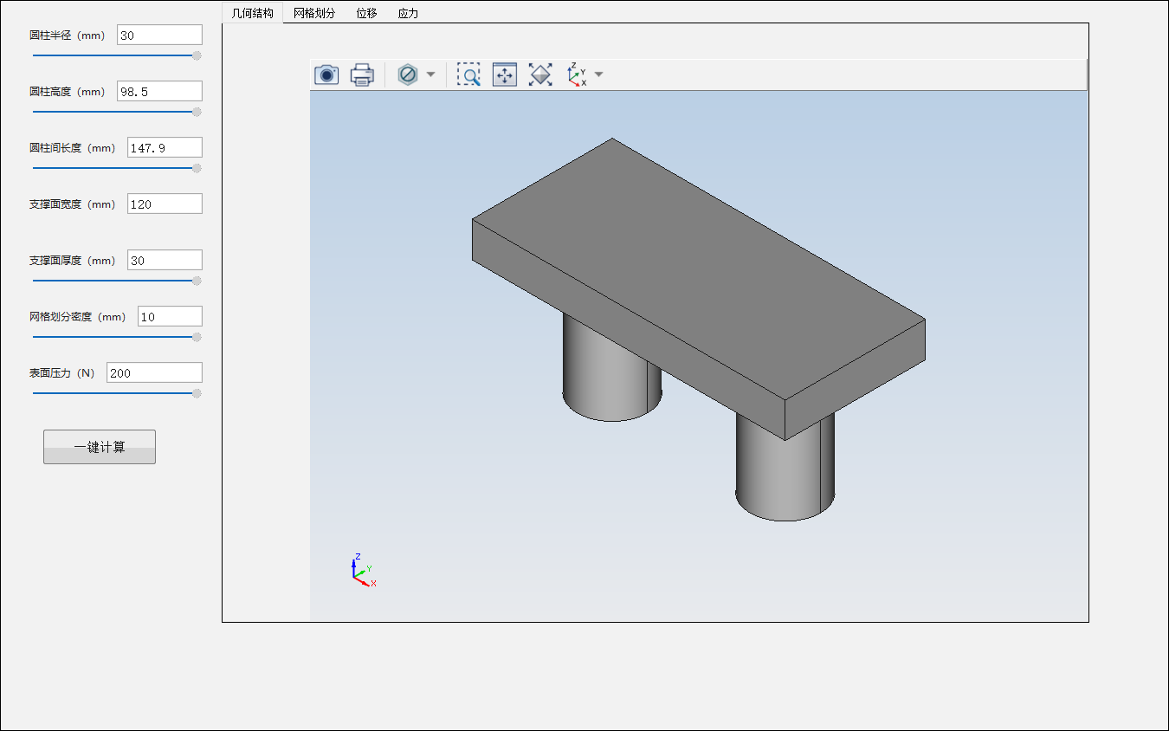Click the print icon in viewer toolbar

(x=362, y=75)
